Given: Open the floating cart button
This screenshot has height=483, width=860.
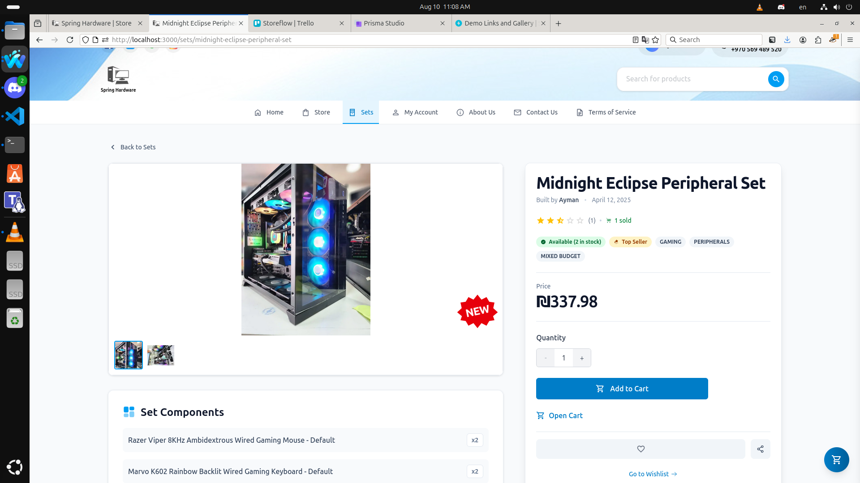Looking at the screenshot, I should click(x=836, y=459).
